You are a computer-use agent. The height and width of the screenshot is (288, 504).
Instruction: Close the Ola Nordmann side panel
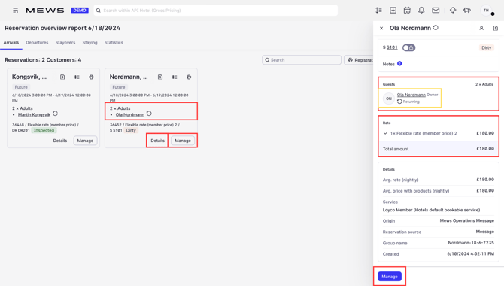pos(381,29)
